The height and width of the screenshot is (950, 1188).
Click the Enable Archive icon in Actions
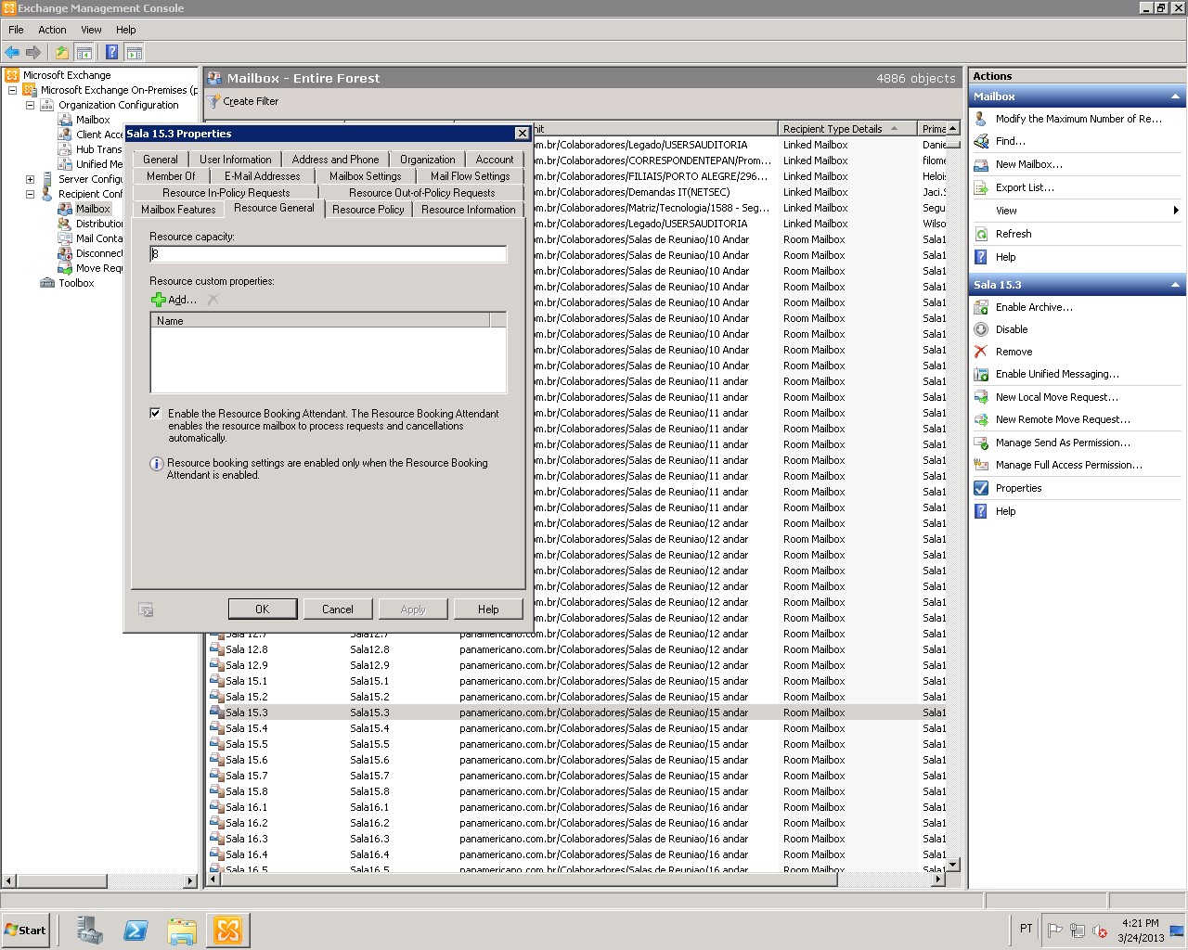pyautogui.click(x=981, y=307)
